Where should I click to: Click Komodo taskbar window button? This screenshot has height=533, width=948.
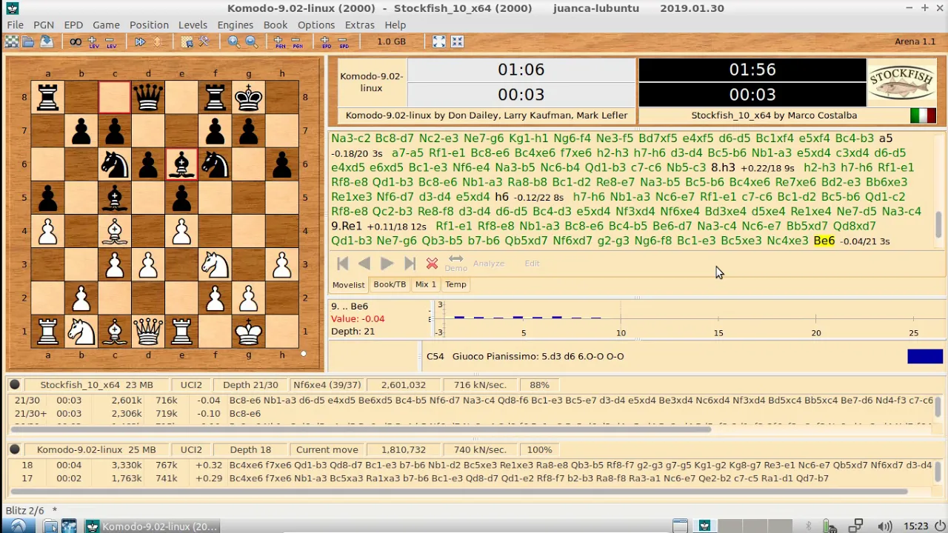(x=153, y=526)
